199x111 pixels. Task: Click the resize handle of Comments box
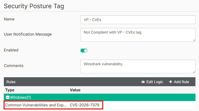[194, 72]
